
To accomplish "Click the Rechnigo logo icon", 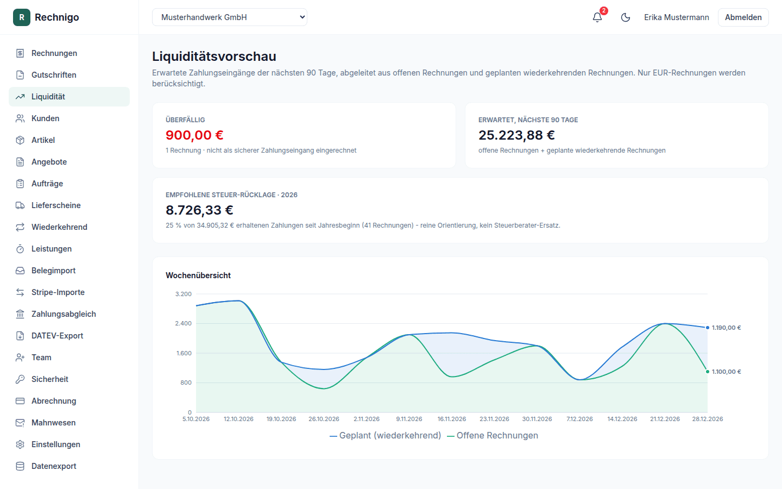I will pyautogui.click(x=22, y=17).
